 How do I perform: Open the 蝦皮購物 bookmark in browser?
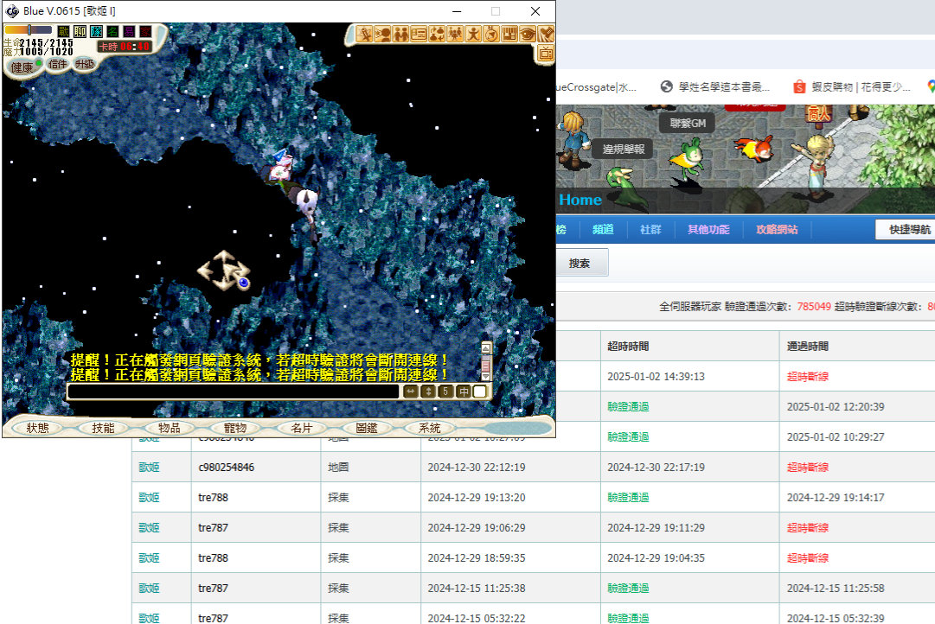click(851, 87)
